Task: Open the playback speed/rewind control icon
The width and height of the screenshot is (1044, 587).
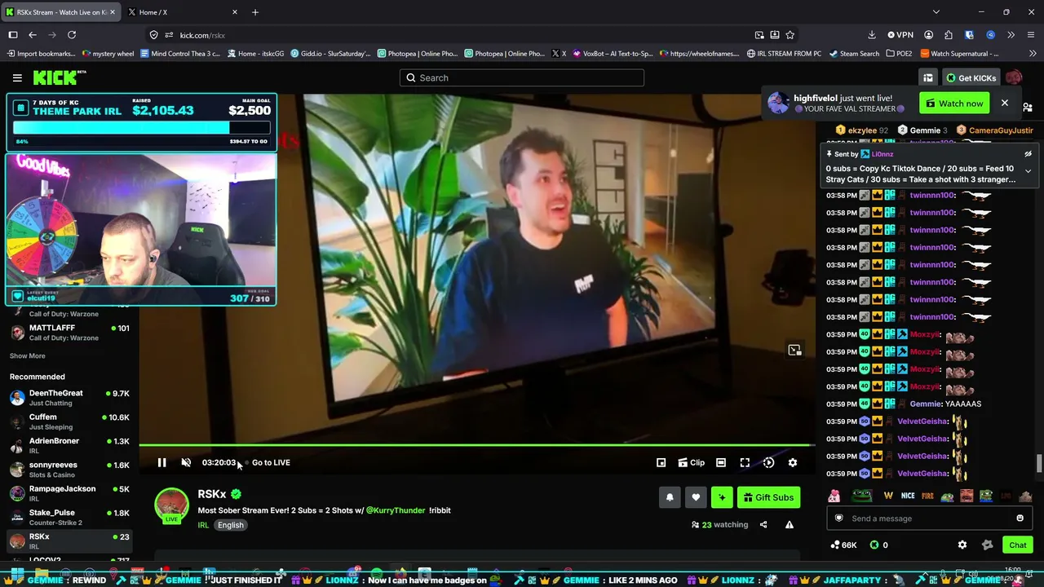Action: click(768, 462)
